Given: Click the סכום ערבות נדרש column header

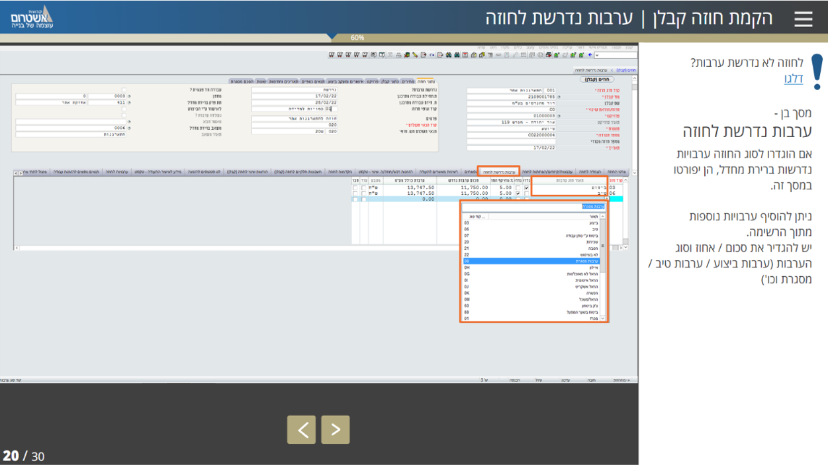Looking at the screenshot, I should click(x=463, y=181).
